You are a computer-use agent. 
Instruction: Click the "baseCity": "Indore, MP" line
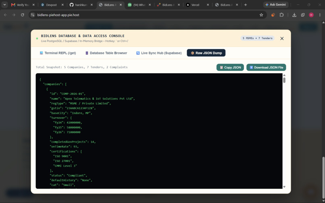tap(71, 113)
